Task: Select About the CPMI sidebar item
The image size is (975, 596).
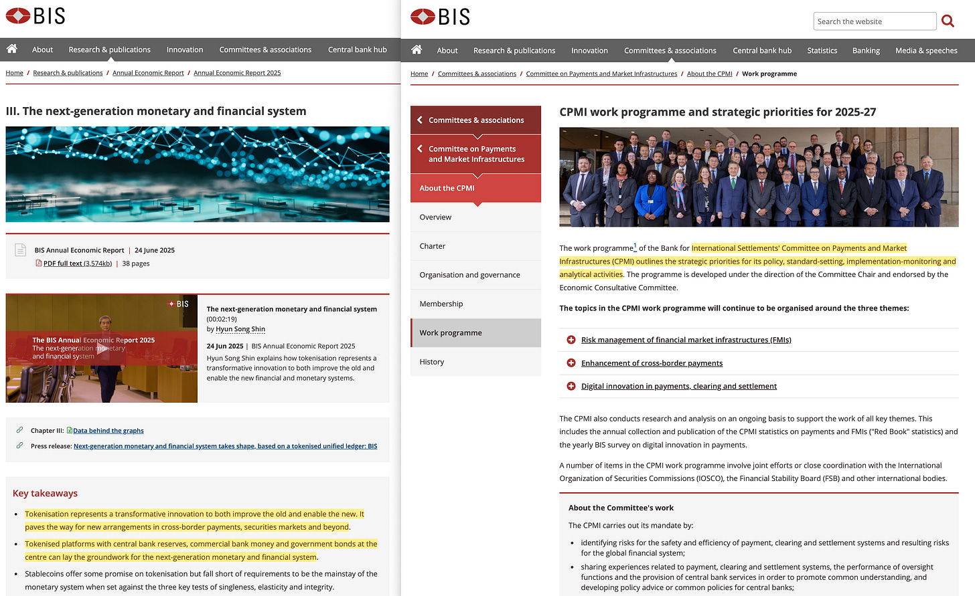Action: tap(475, 188)
